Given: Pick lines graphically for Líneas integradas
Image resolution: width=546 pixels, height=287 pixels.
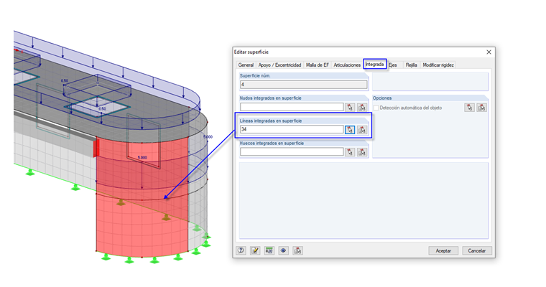Looking at the screenshot, I should coord(350,130).
